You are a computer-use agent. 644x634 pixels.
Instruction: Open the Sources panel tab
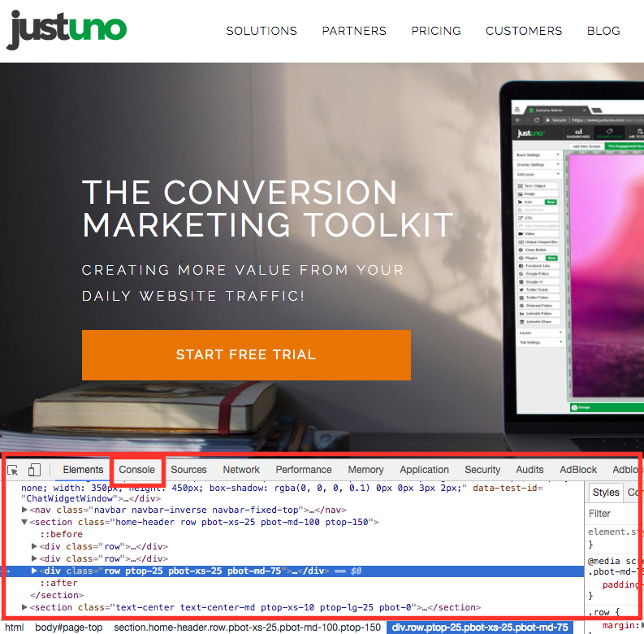188,470
